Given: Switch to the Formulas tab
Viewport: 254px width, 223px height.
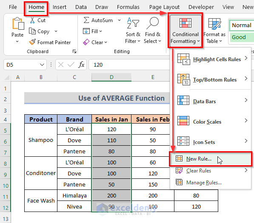Looking at the screenshot, I should coord(128,7).
